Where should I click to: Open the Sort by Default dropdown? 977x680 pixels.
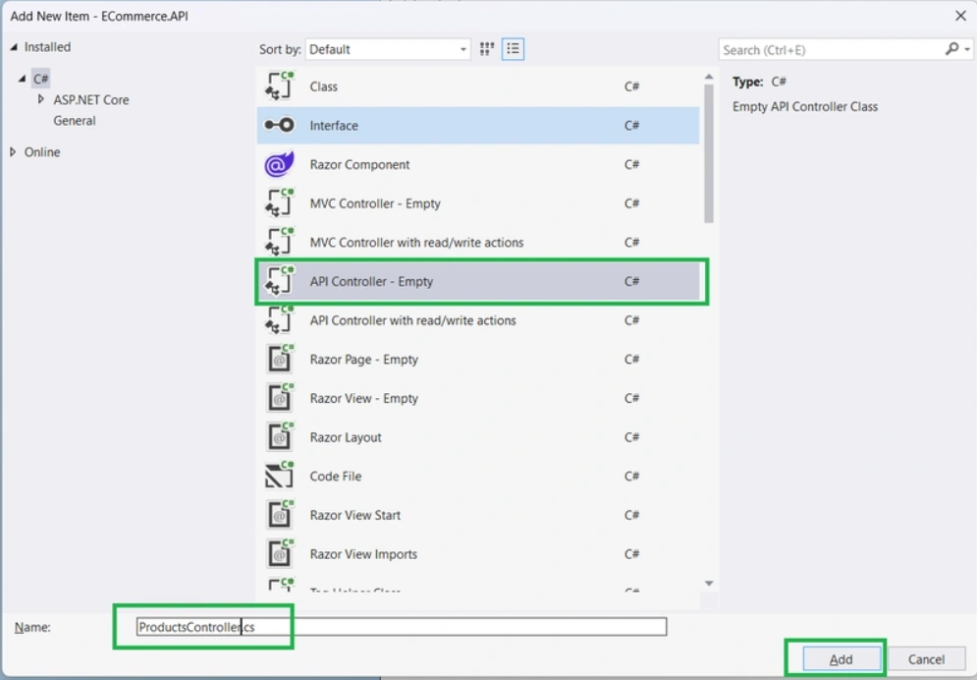coord(388,49)
